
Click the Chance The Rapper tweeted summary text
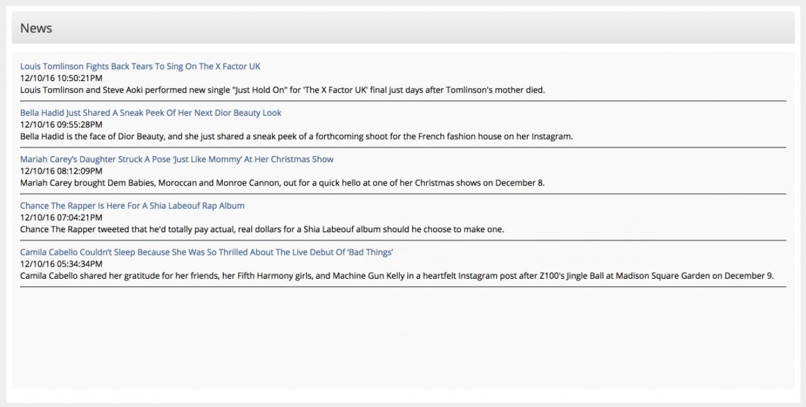[262, 230]
